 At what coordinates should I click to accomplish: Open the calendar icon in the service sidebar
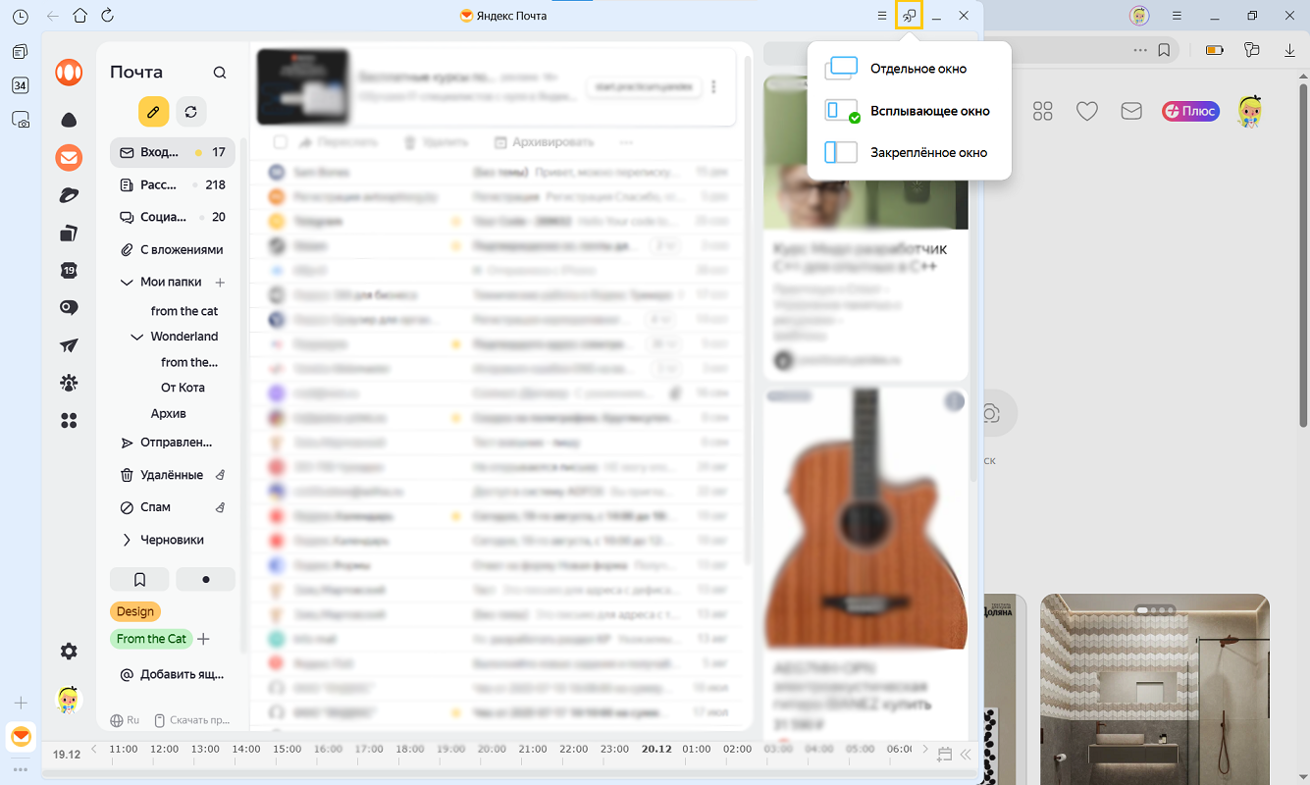tap(69, 270)
